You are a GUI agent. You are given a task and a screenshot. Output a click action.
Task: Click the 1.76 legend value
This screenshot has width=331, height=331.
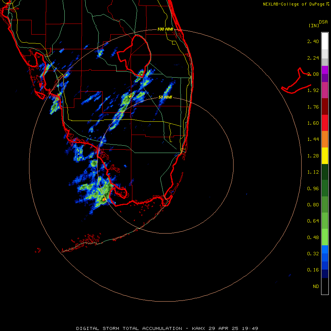pyautogui.click(x=313, y=107)
